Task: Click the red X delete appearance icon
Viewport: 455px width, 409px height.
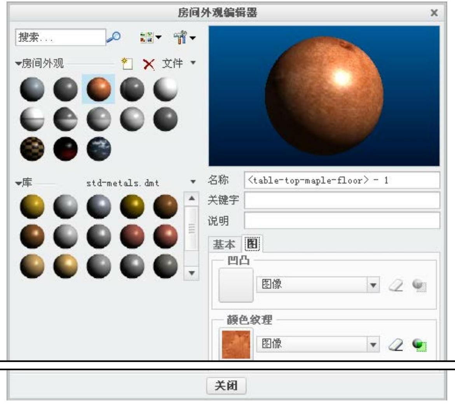Action: coord(148,64)
